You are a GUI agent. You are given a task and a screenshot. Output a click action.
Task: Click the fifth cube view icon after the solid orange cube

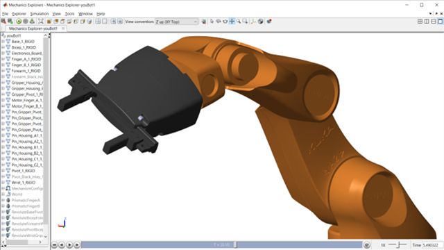(x=76, y=22)
